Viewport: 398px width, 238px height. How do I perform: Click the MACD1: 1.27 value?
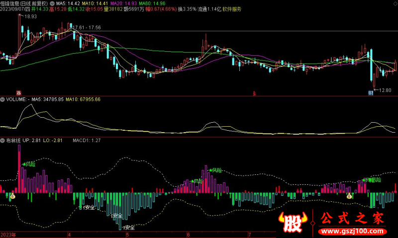(87, 141)
